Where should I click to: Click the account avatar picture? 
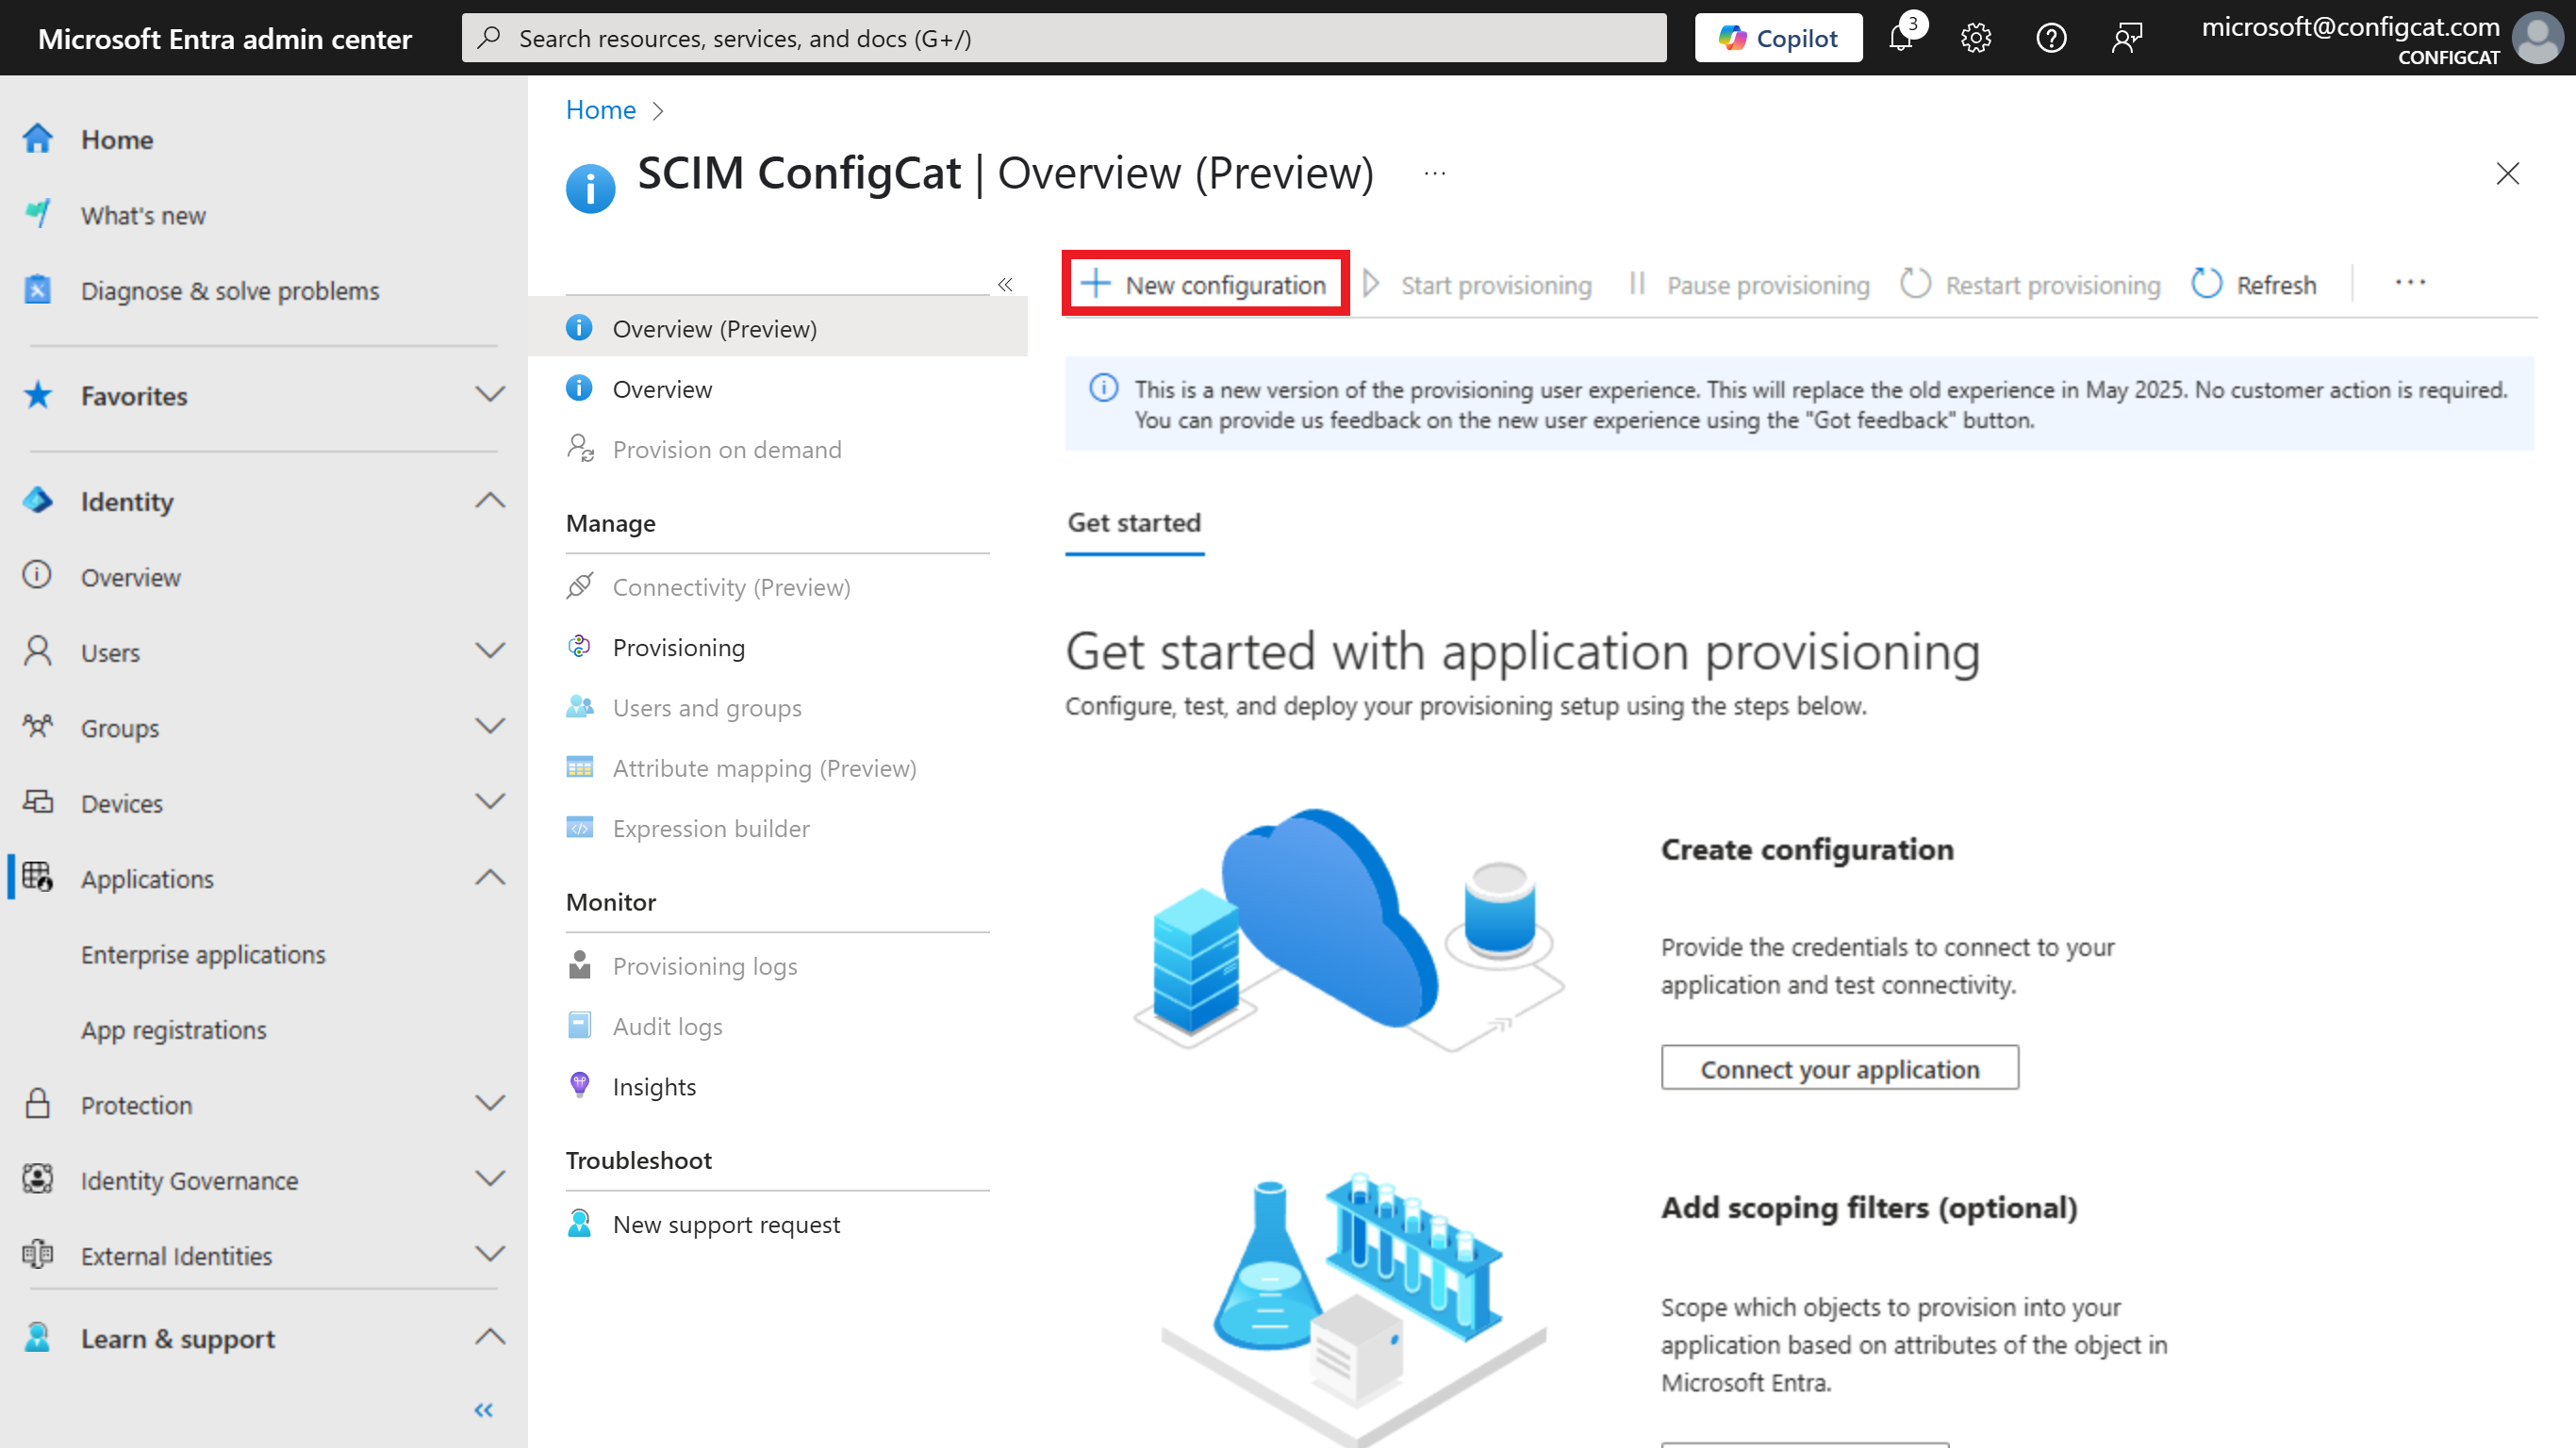[x=2538, y=38]
